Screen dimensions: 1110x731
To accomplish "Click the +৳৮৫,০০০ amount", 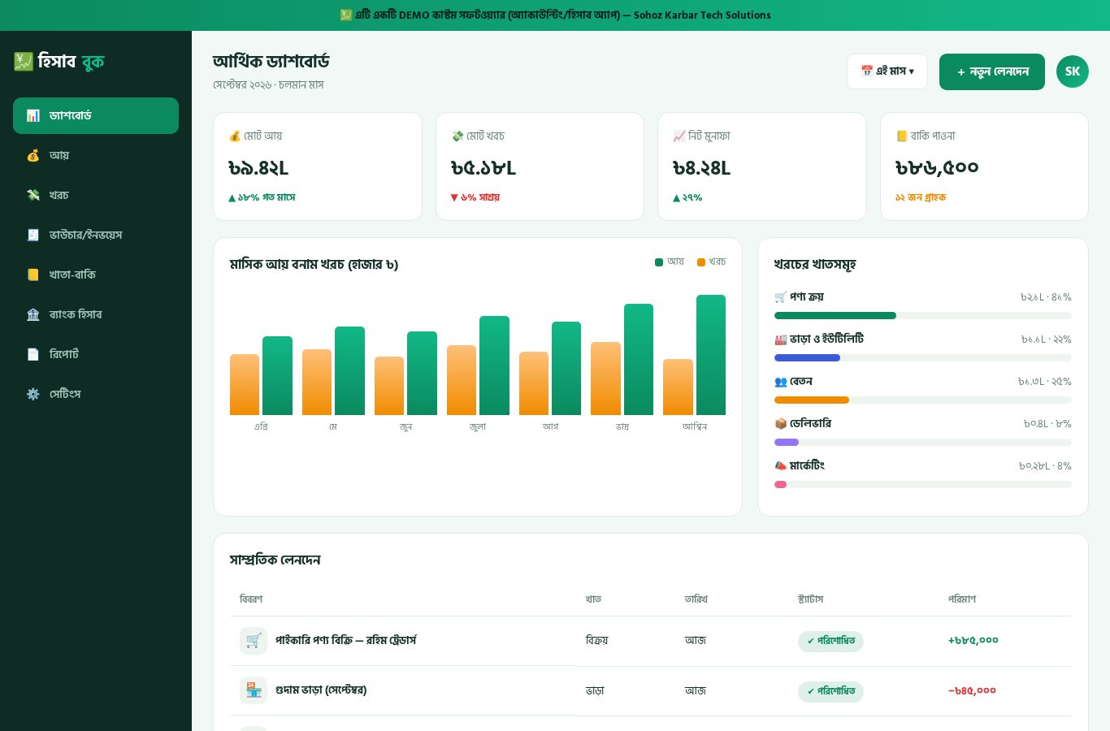I will (973, 641).
